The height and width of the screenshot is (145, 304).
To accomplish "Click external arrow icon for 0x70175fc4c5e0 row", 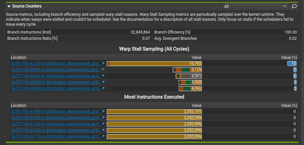I will click(x=103, y=76).
